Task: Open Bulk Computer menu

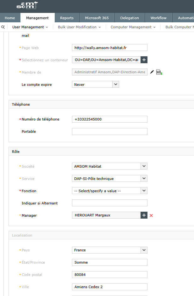Action: (x=180, y=27)
